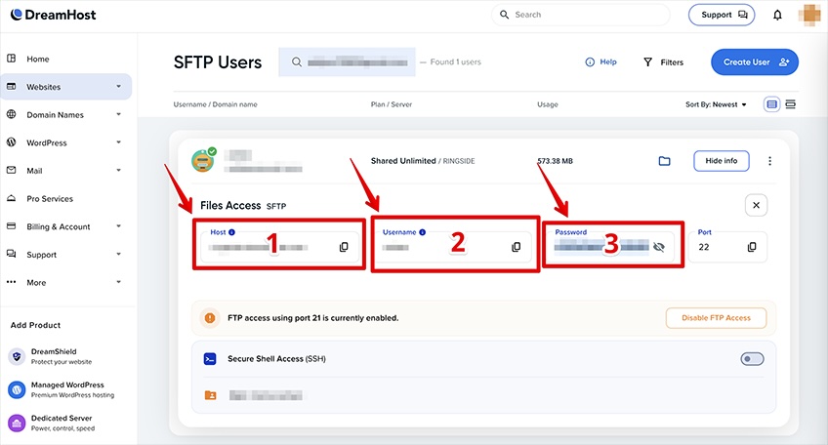
Task: Expand the WordPress menu arrow
Action: coord(118,142)
